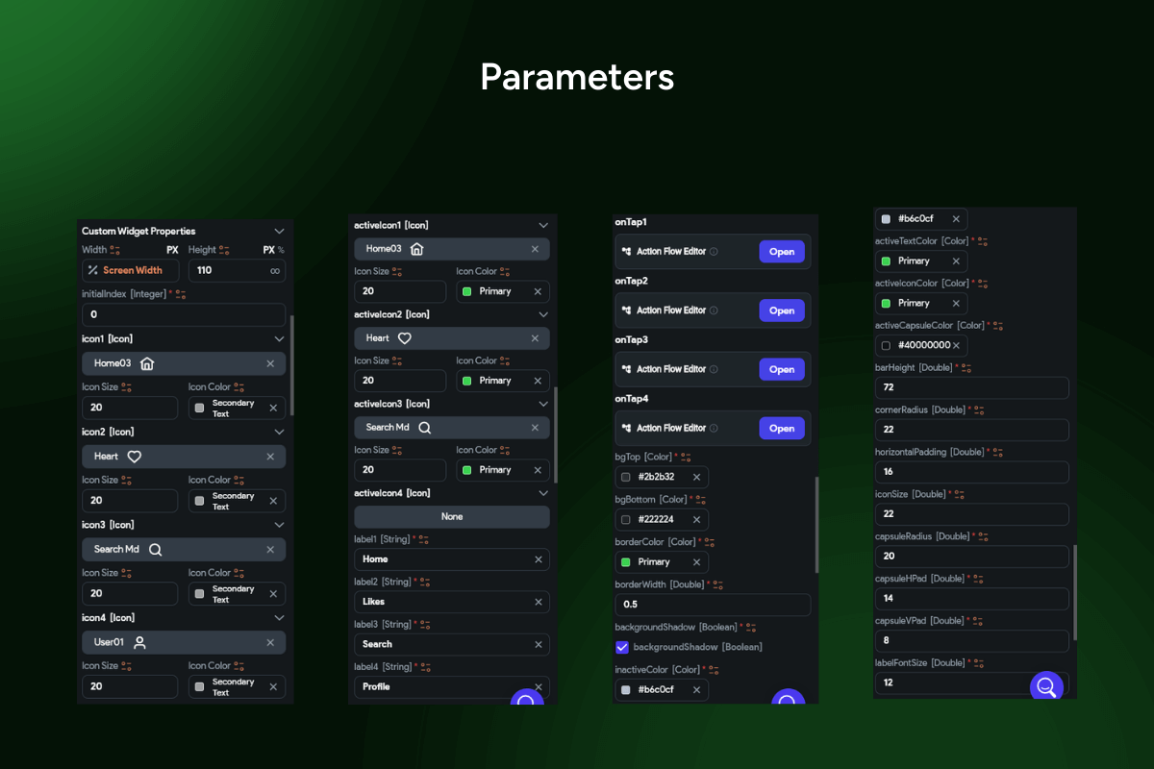Click the infinity toggle in Height field
Viewport: 1154px width, 769px height.
click(x=275, y=271)
